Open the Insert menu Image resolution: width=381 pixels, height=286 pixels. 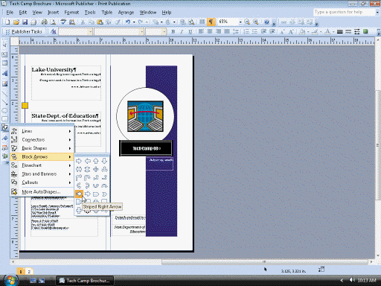[53, 13]
